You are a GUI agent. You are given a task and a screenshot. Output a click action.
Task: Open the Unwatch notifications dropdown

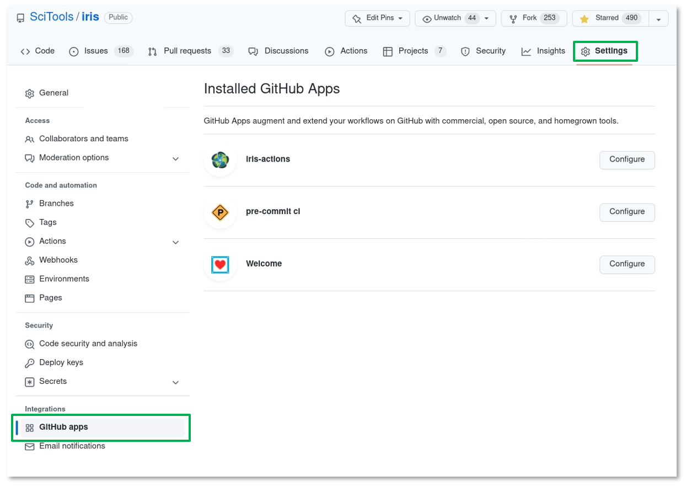455,18
